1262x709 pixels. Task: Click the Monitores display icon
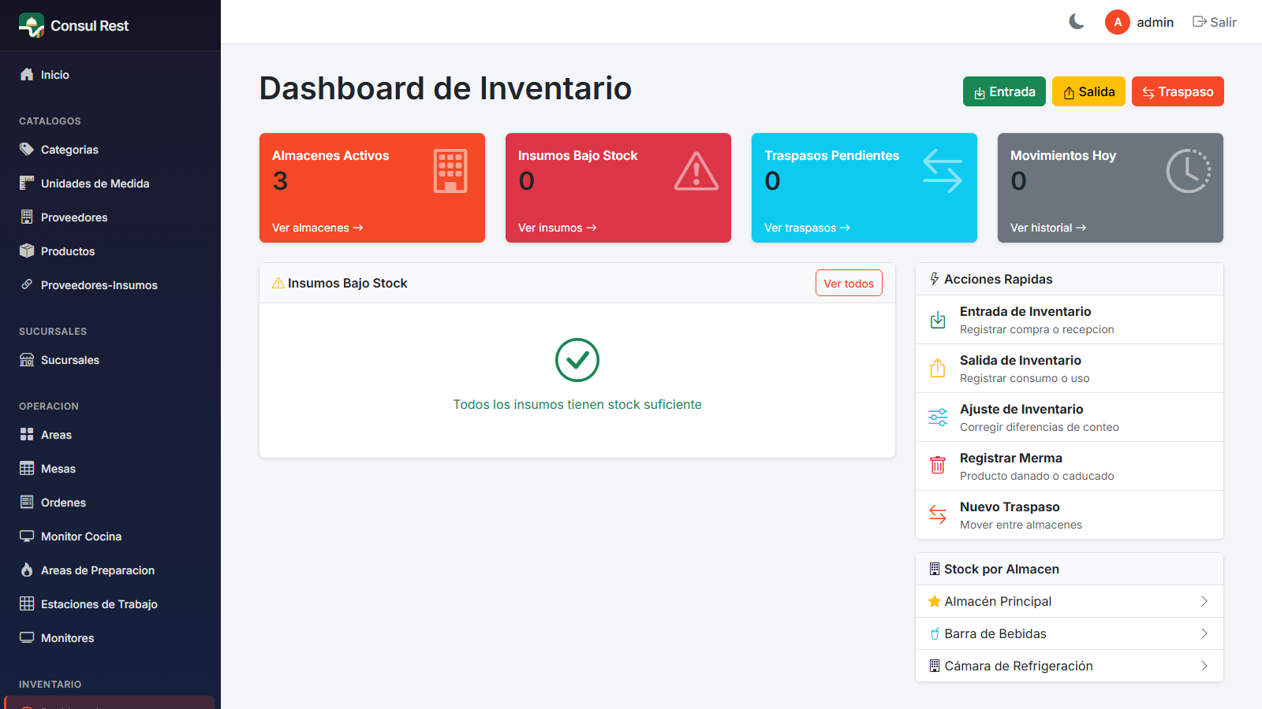coord(27,637)
